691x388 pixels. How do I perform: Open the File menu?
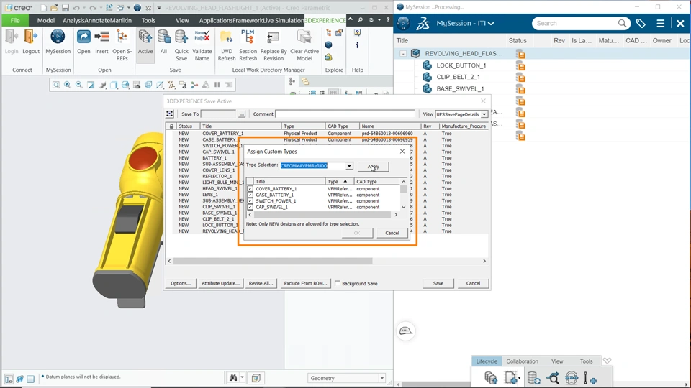point(14,21)
